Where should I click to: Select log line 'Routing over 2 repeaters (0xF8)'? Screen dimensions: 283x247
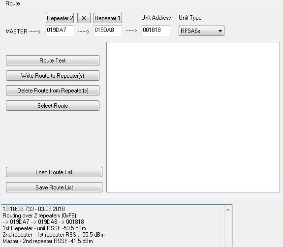(x=39, y=216)
